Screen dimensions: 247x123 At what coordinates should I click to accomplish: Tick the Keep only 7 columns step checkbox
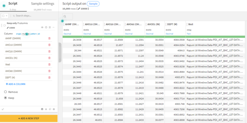[5, 25]
